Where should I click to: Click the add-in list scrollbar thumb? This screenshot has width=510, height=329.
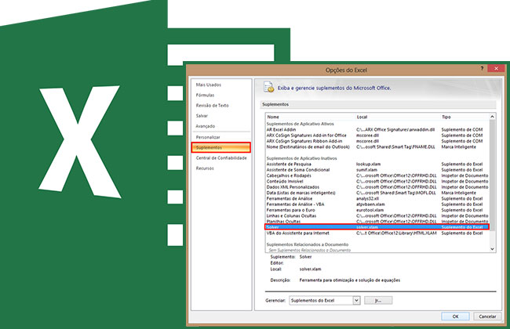492,175
